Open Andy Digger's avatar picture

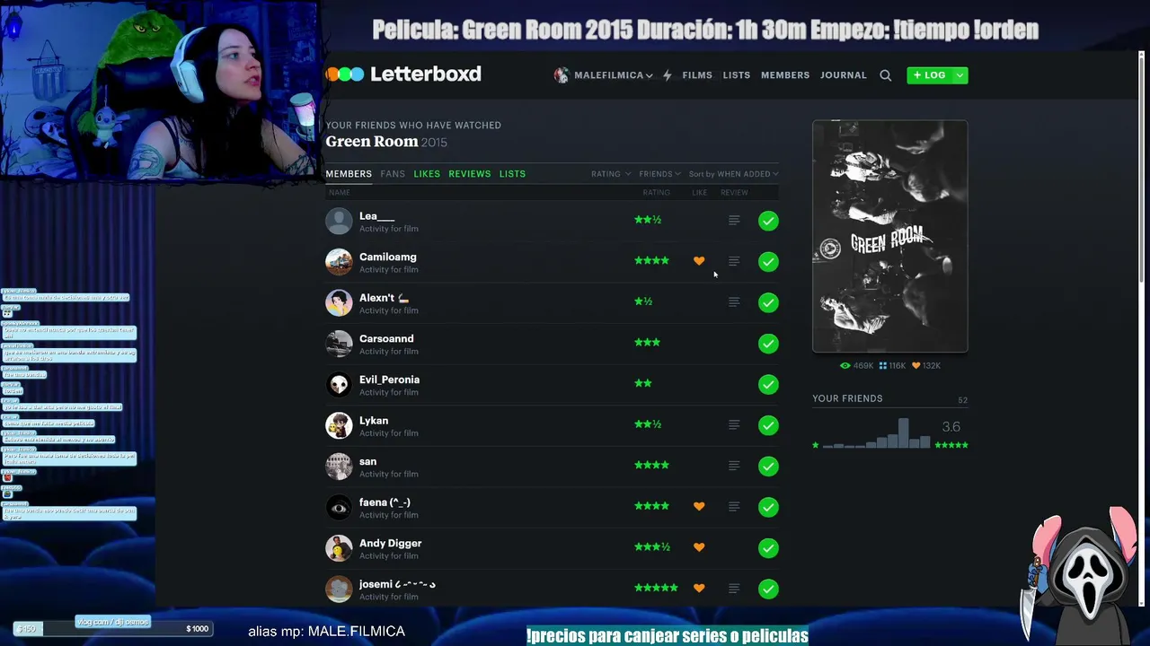coord(339,548)
